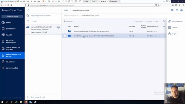Open the user account icon in the header
This screenshot has width=185, height=104.
(182, 10)
